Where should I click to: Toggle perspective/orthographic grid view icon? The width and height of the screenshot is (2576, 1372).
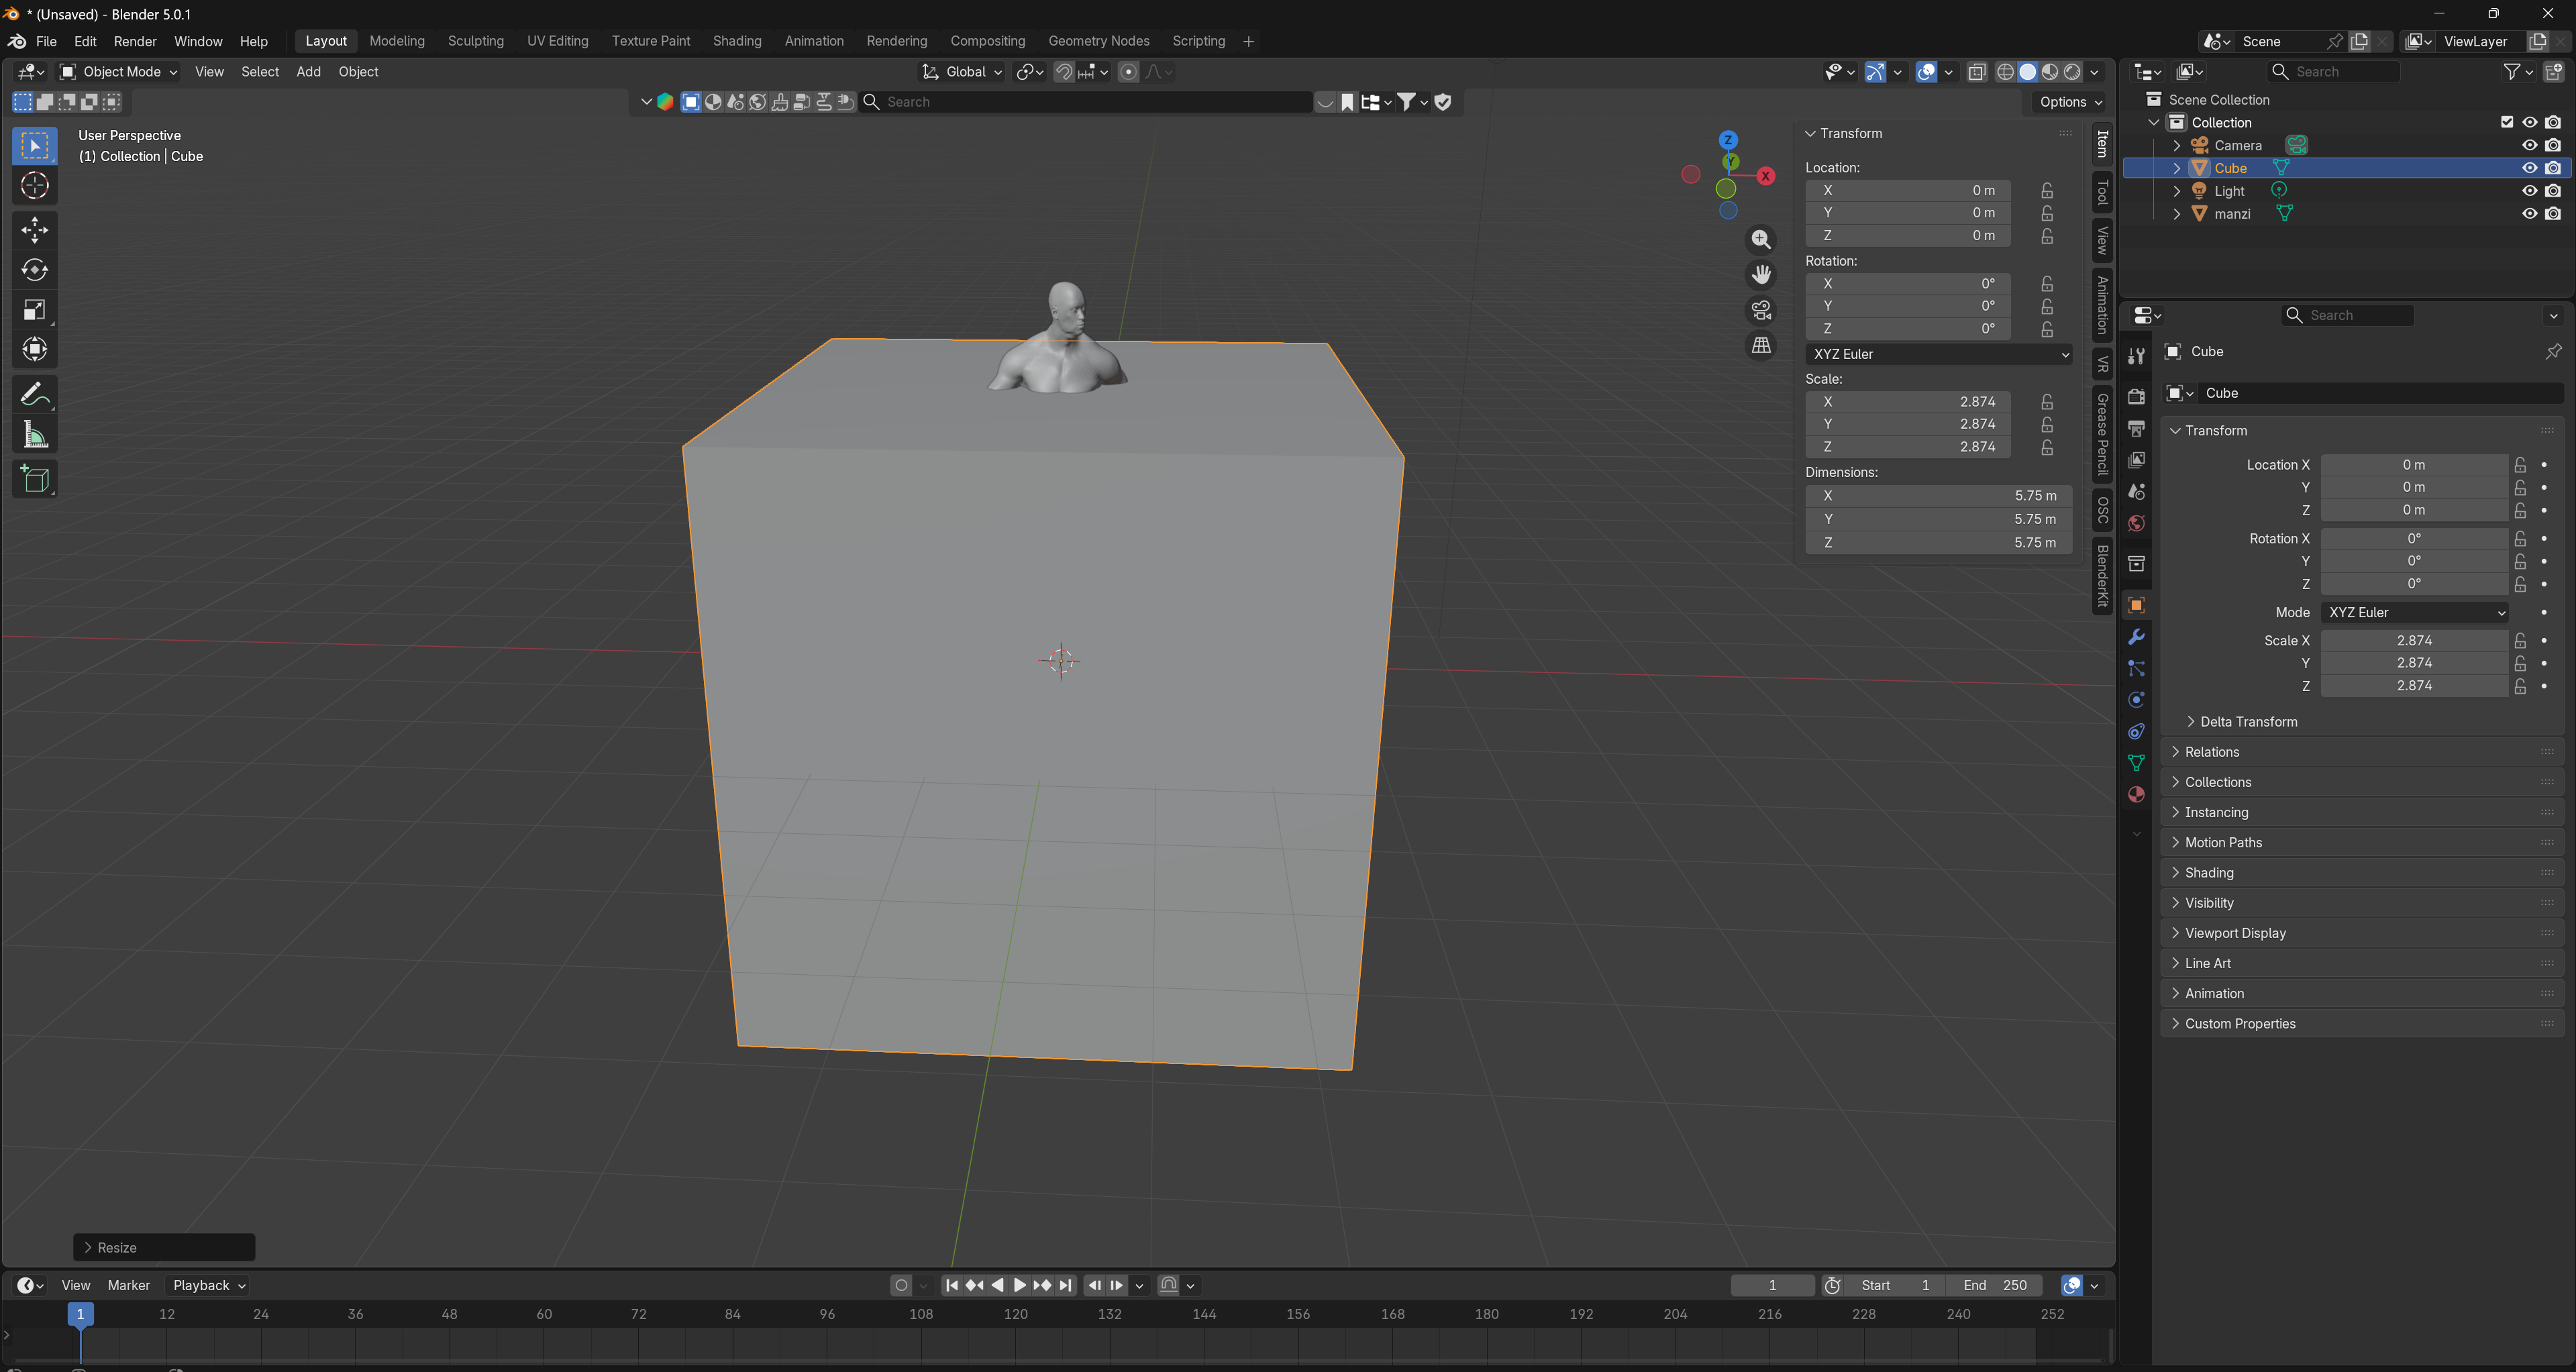coord(1761,346)
